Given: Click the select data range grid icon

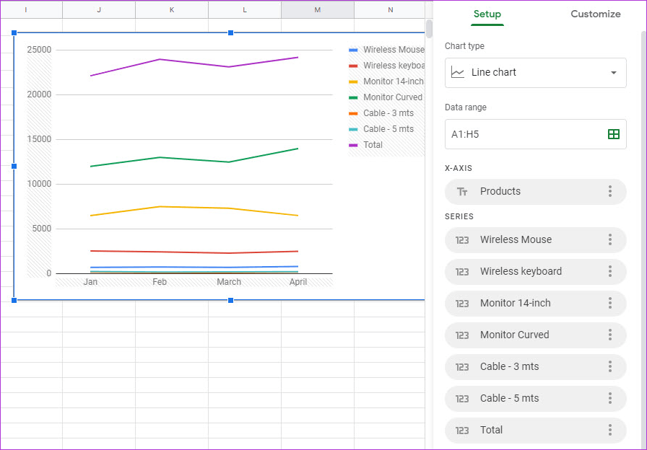Looking at the screenshot, I should coord(613,134).
